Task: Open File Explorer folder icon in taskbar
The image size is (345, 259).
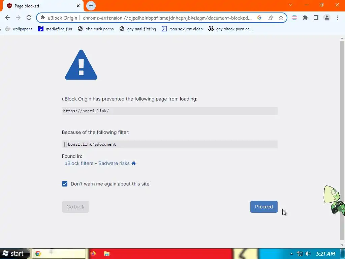Action: (107, 254)
